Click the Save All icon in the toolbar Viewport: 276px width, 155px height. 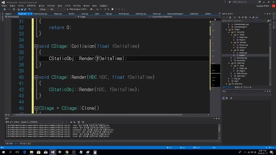coord(25,9)
